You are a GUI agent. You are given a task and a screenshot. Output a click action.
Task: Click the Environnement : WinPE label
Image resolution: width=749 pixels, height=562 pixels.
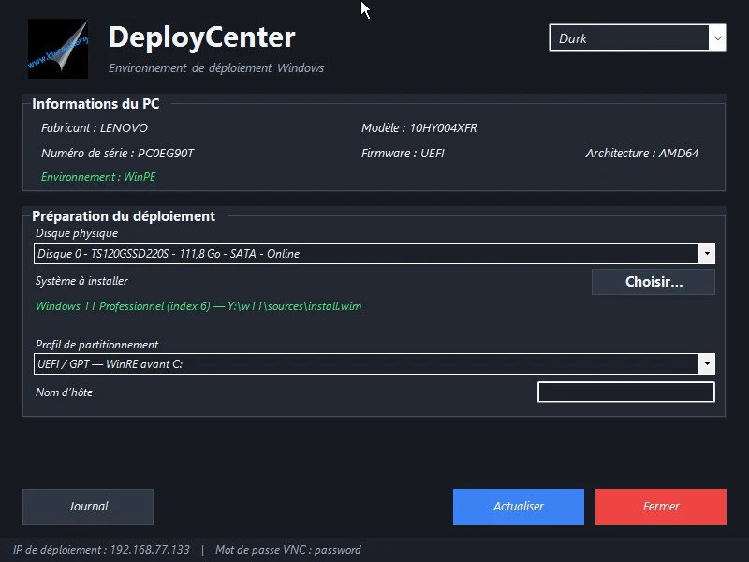98,177
